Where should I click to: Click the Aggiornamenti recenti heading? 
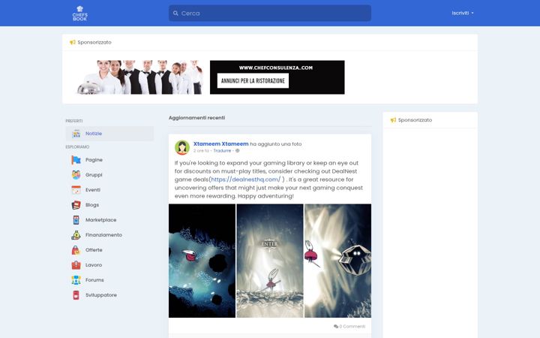click(x=196, y=118)
